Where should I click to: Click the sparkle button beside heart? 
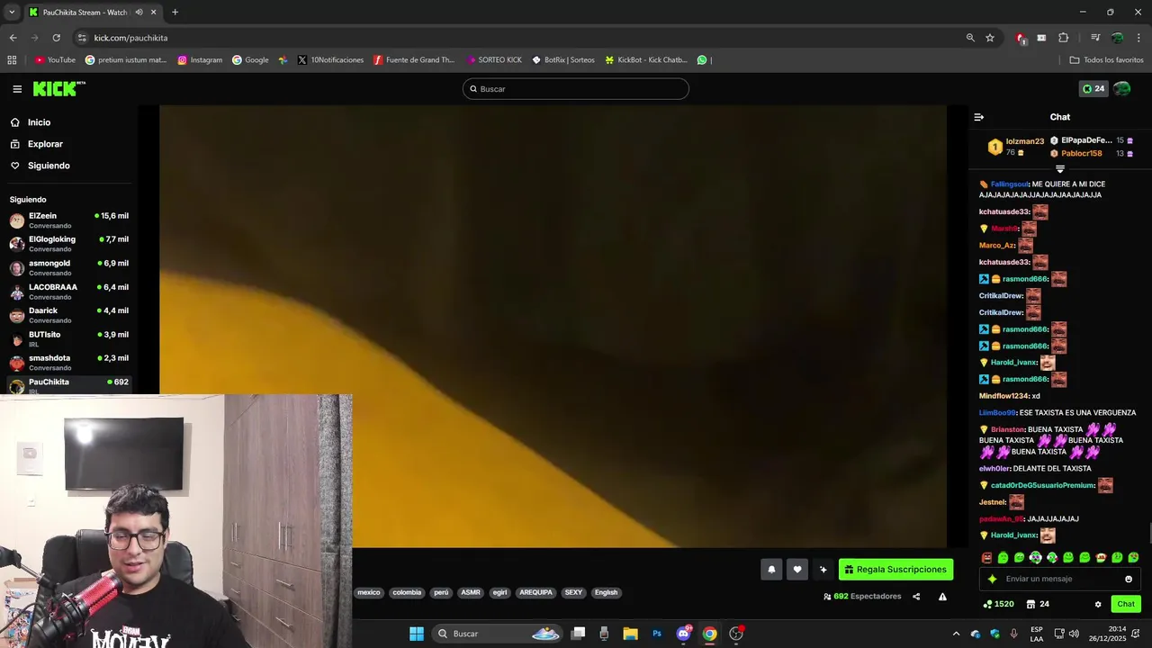[823, 569]
